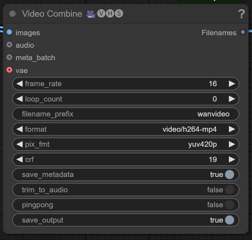Viewport: 252px width, 240px height.
Task: Enable the trim_to_audio toggle
Action: pos(230,190)
